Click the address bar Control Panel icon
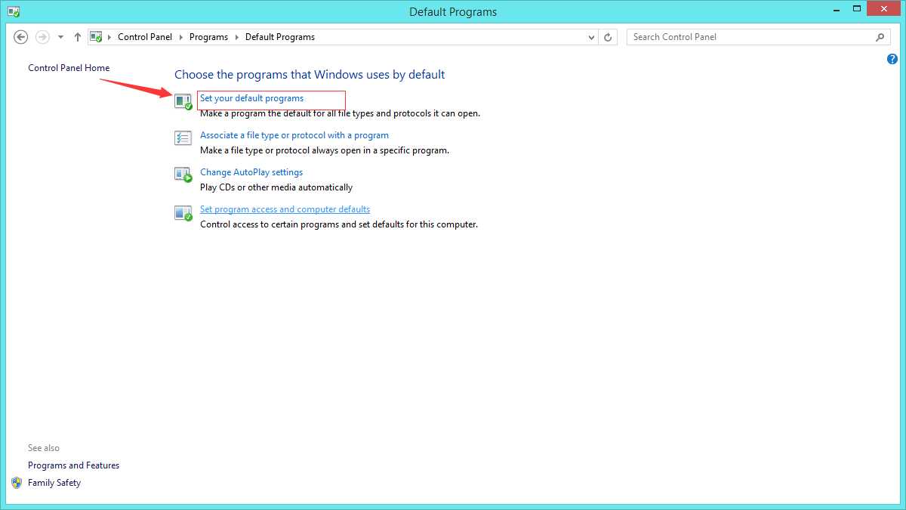The width and height of the screenshot is (906, 510). (x=96, y=36)
